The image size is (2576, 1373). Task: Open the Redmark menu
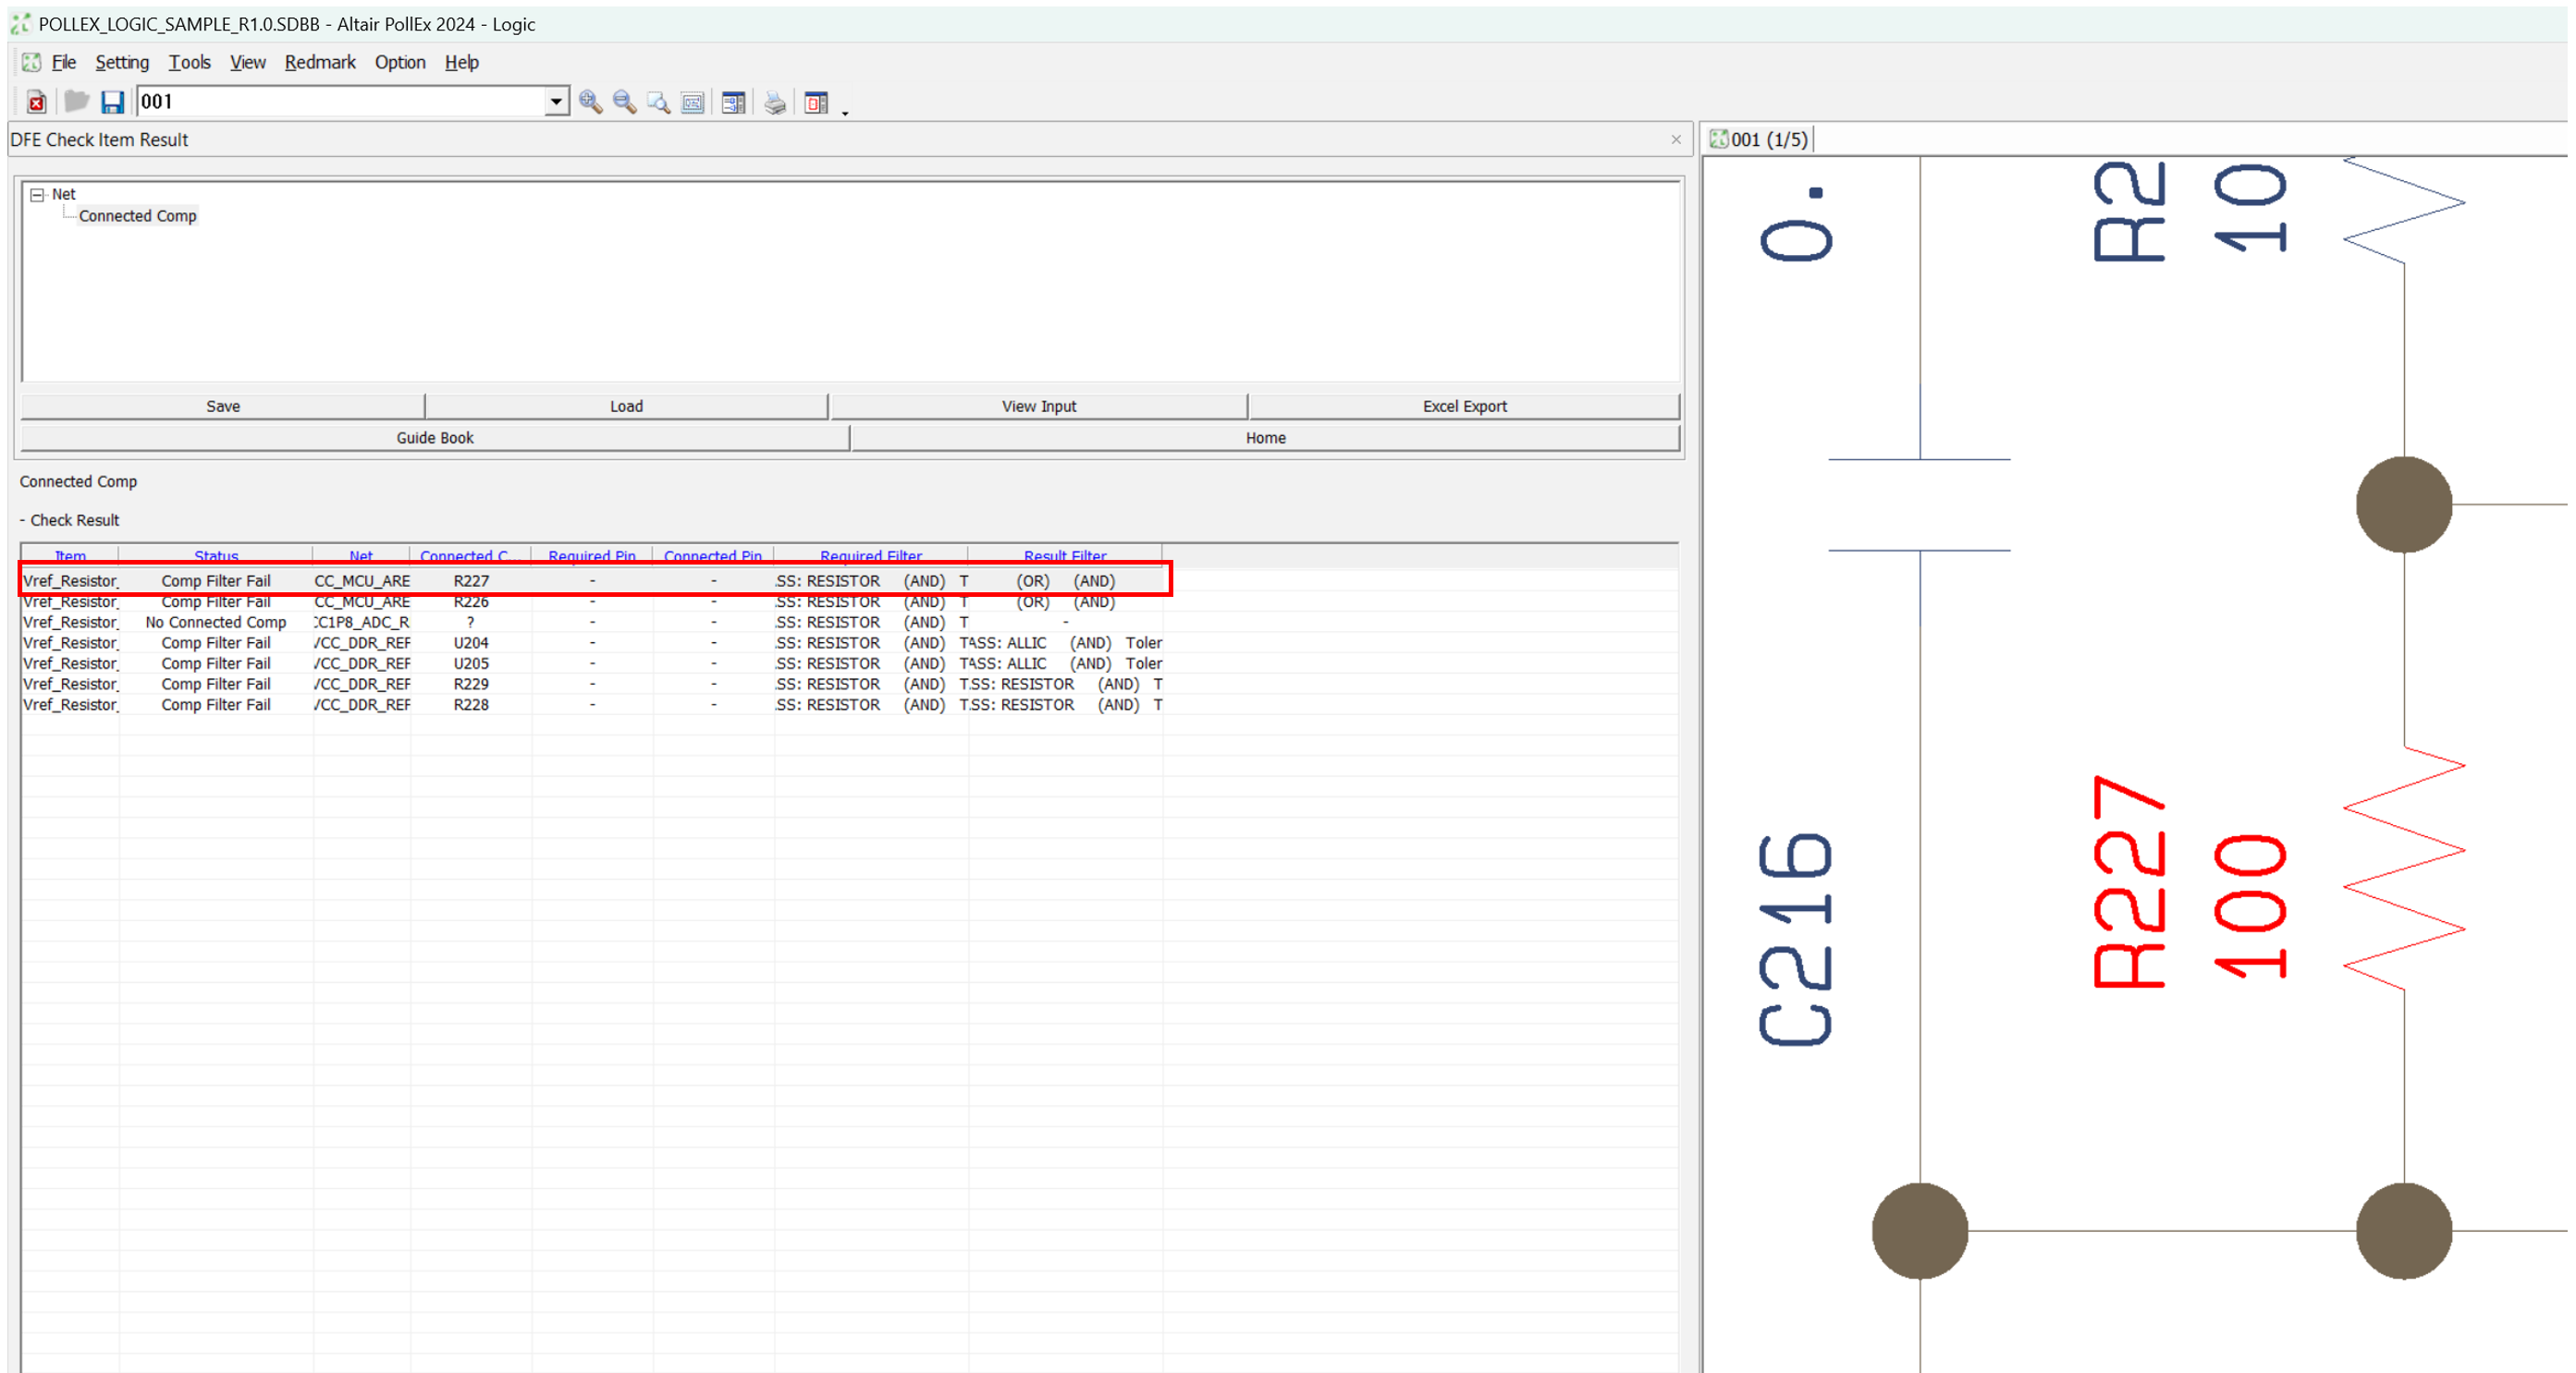320,62
